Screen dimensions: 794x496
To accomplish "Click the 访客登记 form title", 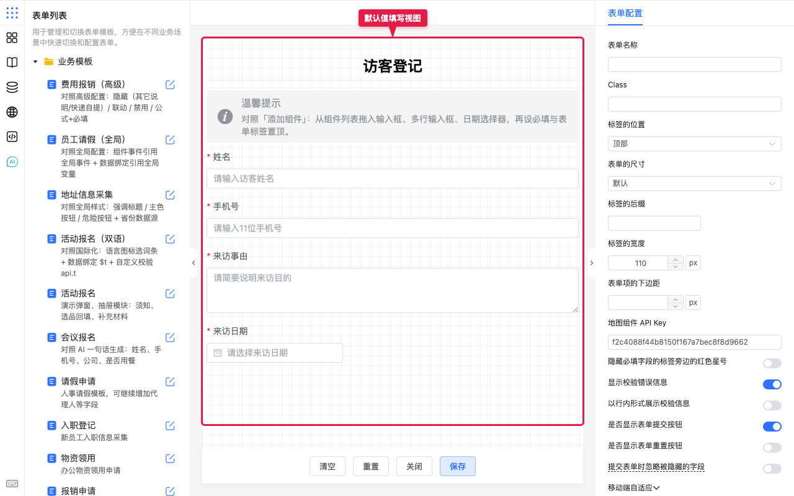I will pos(393,66).
